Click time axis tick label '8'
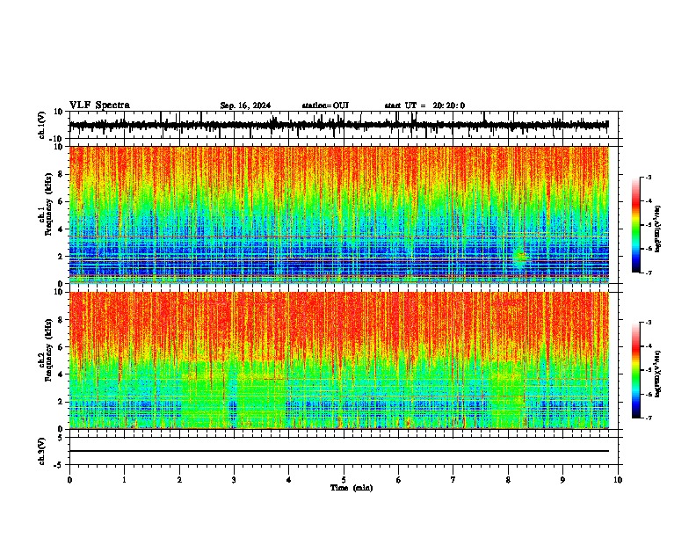The height and width of the screenshot is (538, 696). point(508,480)
